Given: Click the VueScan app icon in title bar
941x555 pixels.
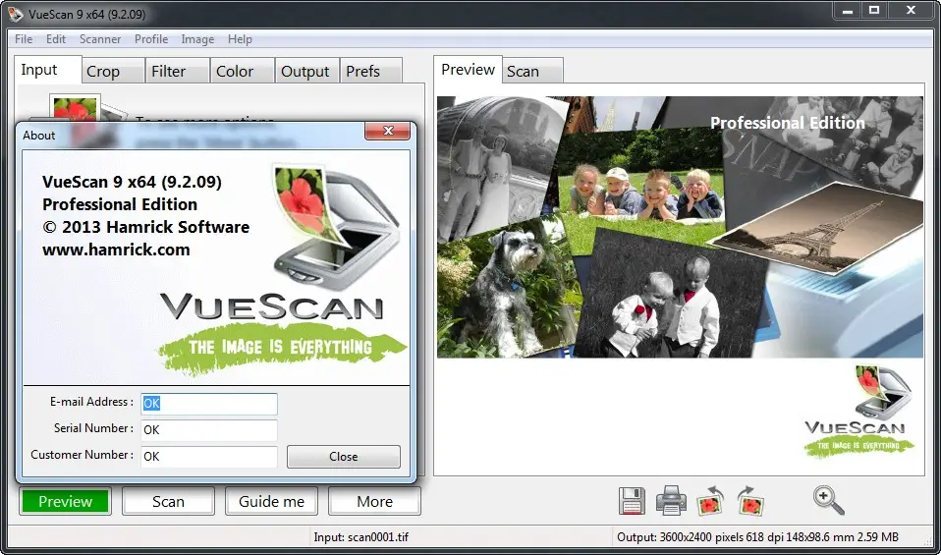Looking at the screenshot, I should [x=15, y=14].
